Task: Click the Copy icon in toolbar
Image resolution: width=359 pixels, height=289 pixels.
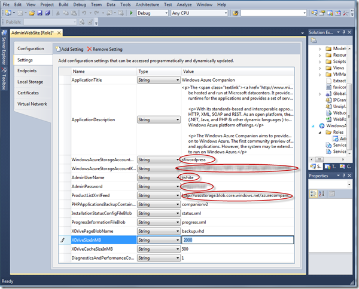Action: 66,13
